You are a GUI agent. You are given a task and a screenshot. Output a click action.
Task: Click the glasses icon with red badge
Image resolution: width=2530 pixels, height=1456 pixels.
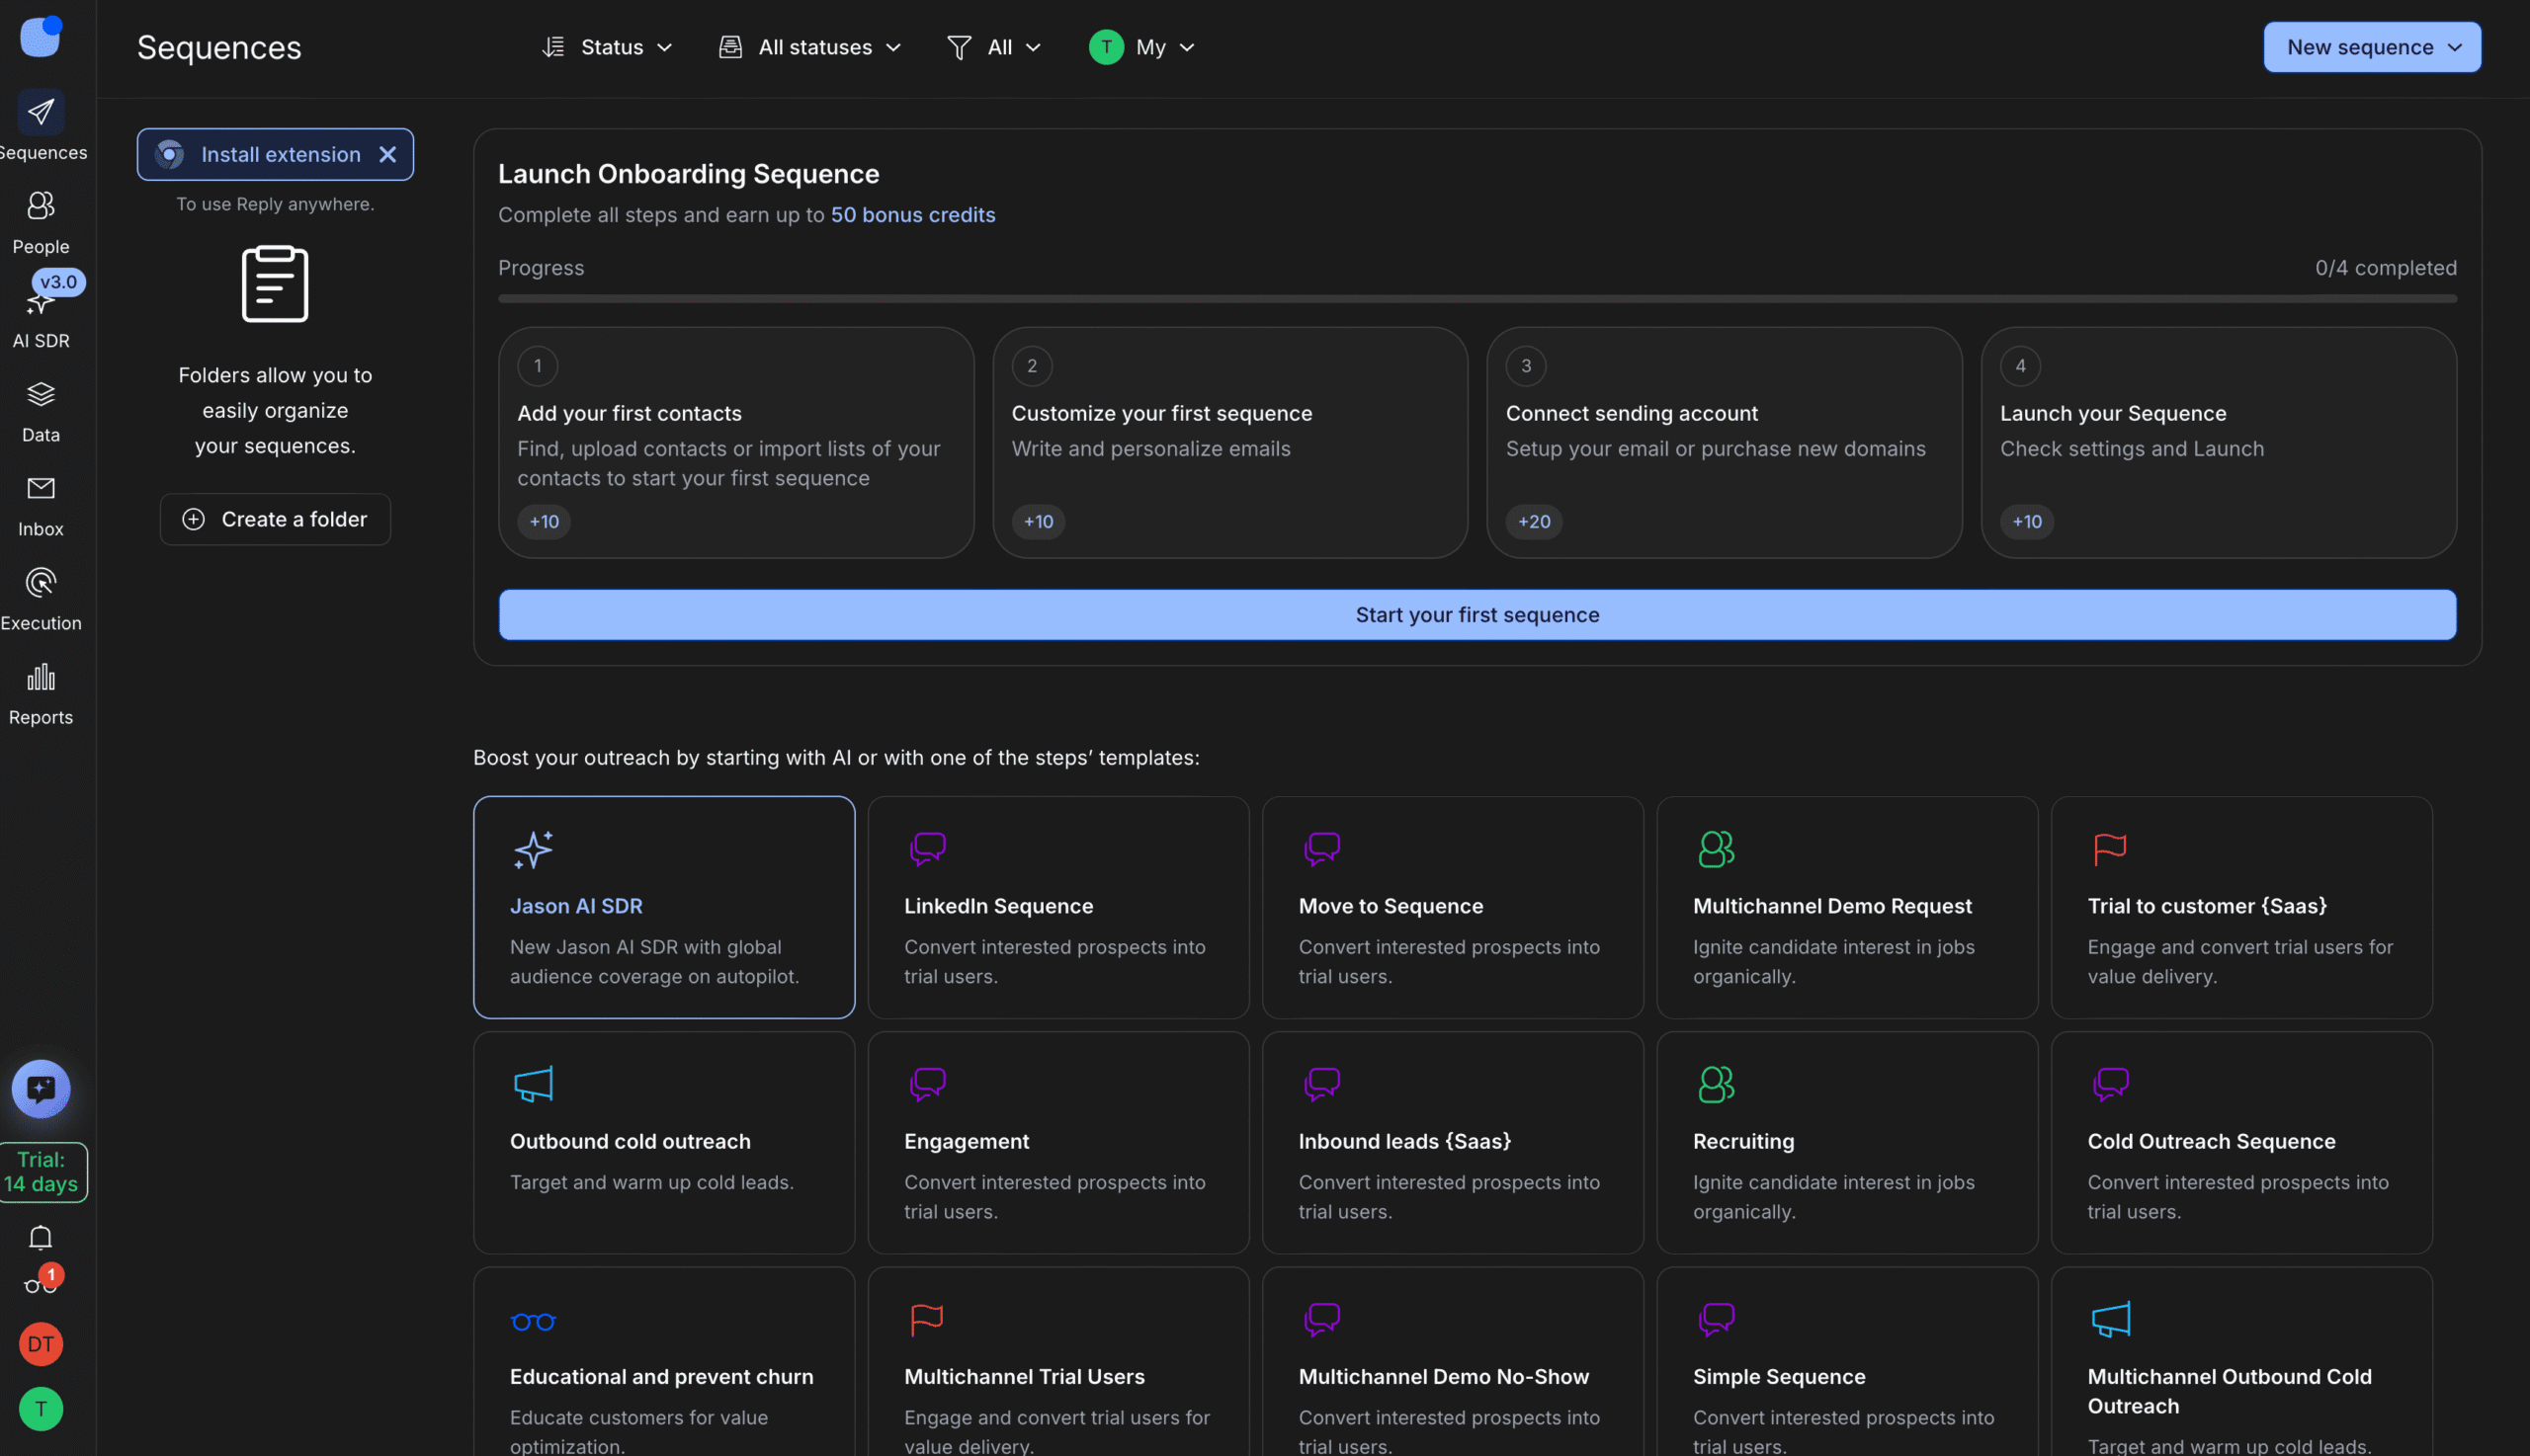[x=42, y=1283]
